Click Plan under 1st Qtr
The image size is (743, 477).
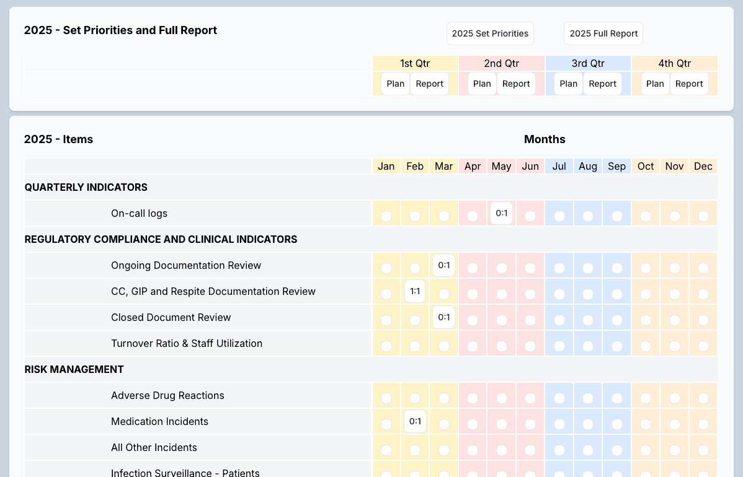[395, 83]
